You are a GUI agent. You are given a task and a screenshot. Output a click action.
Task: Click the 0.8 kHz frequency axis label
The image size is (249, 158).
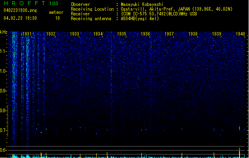click(x=3, y=111)
